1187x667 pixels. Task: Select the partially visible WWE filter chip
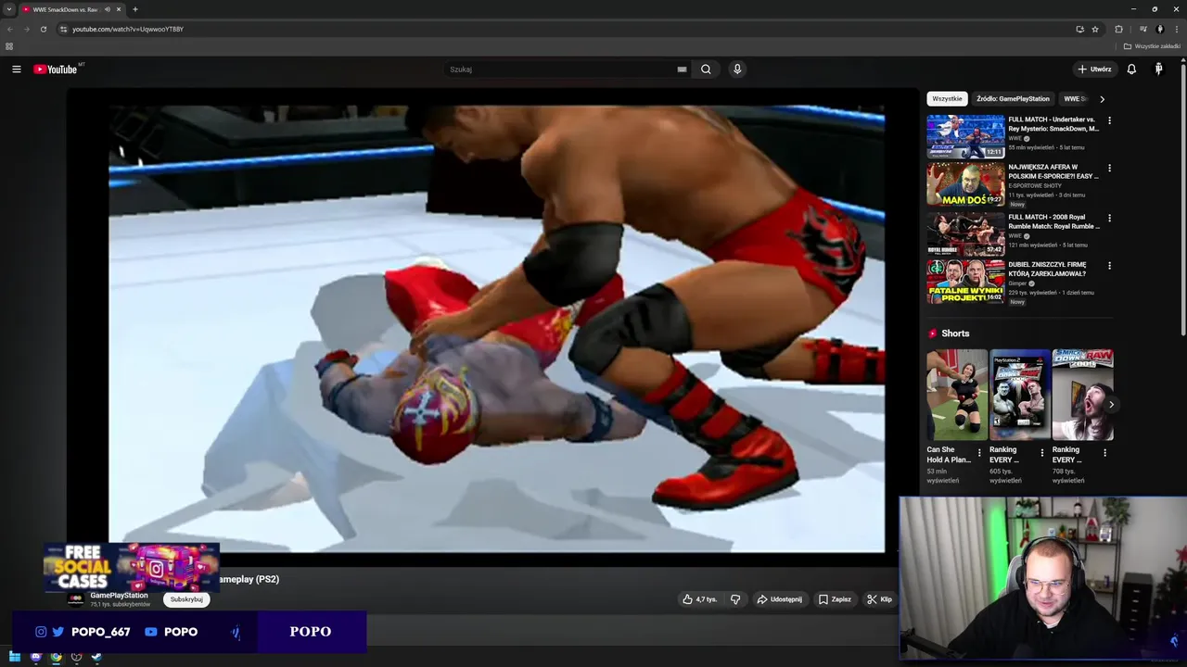point(1074,99)
